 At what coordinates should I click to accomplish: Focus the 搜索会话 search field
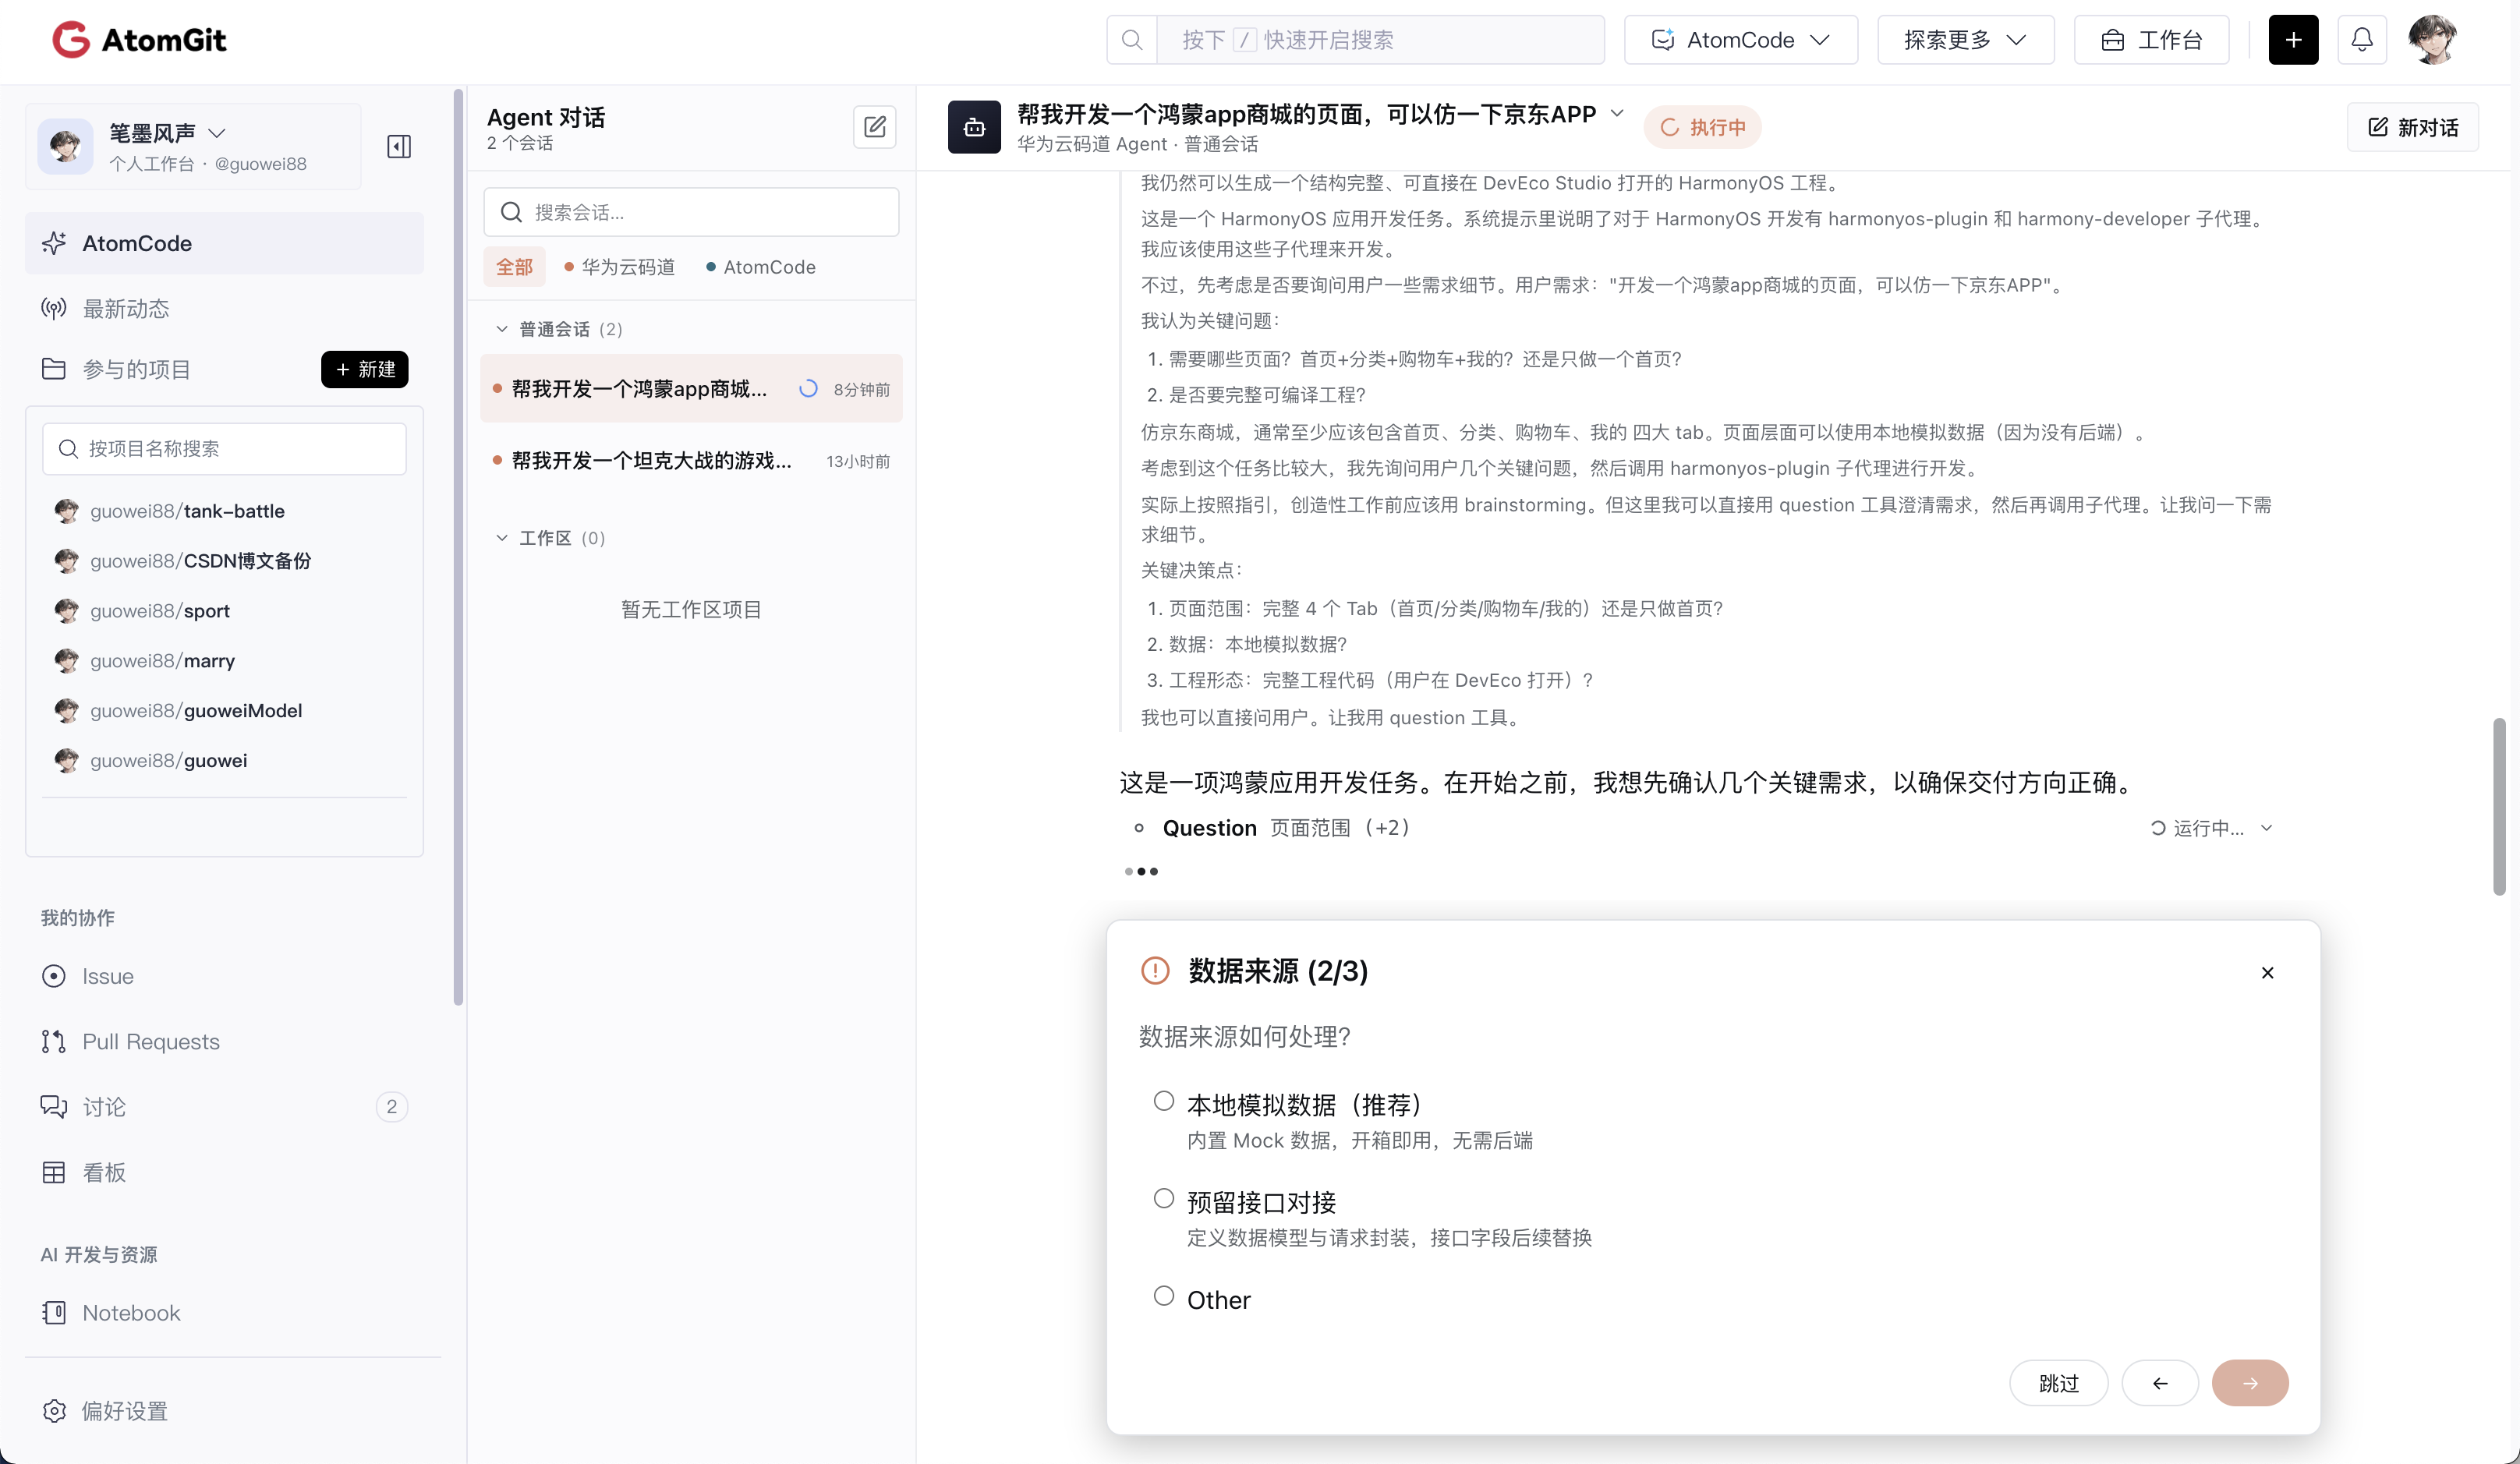point(691,212)
